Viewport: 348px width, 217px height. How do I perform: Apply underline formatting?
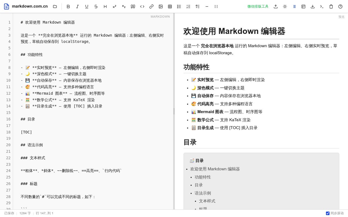87,7
